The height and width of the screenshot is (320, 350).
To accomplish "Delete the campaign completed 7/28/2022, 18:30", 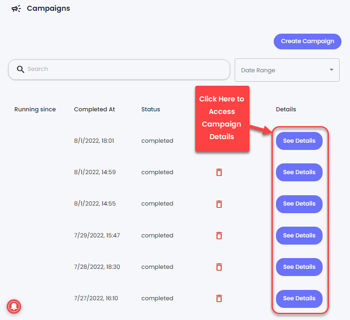I will coord(219,267).
